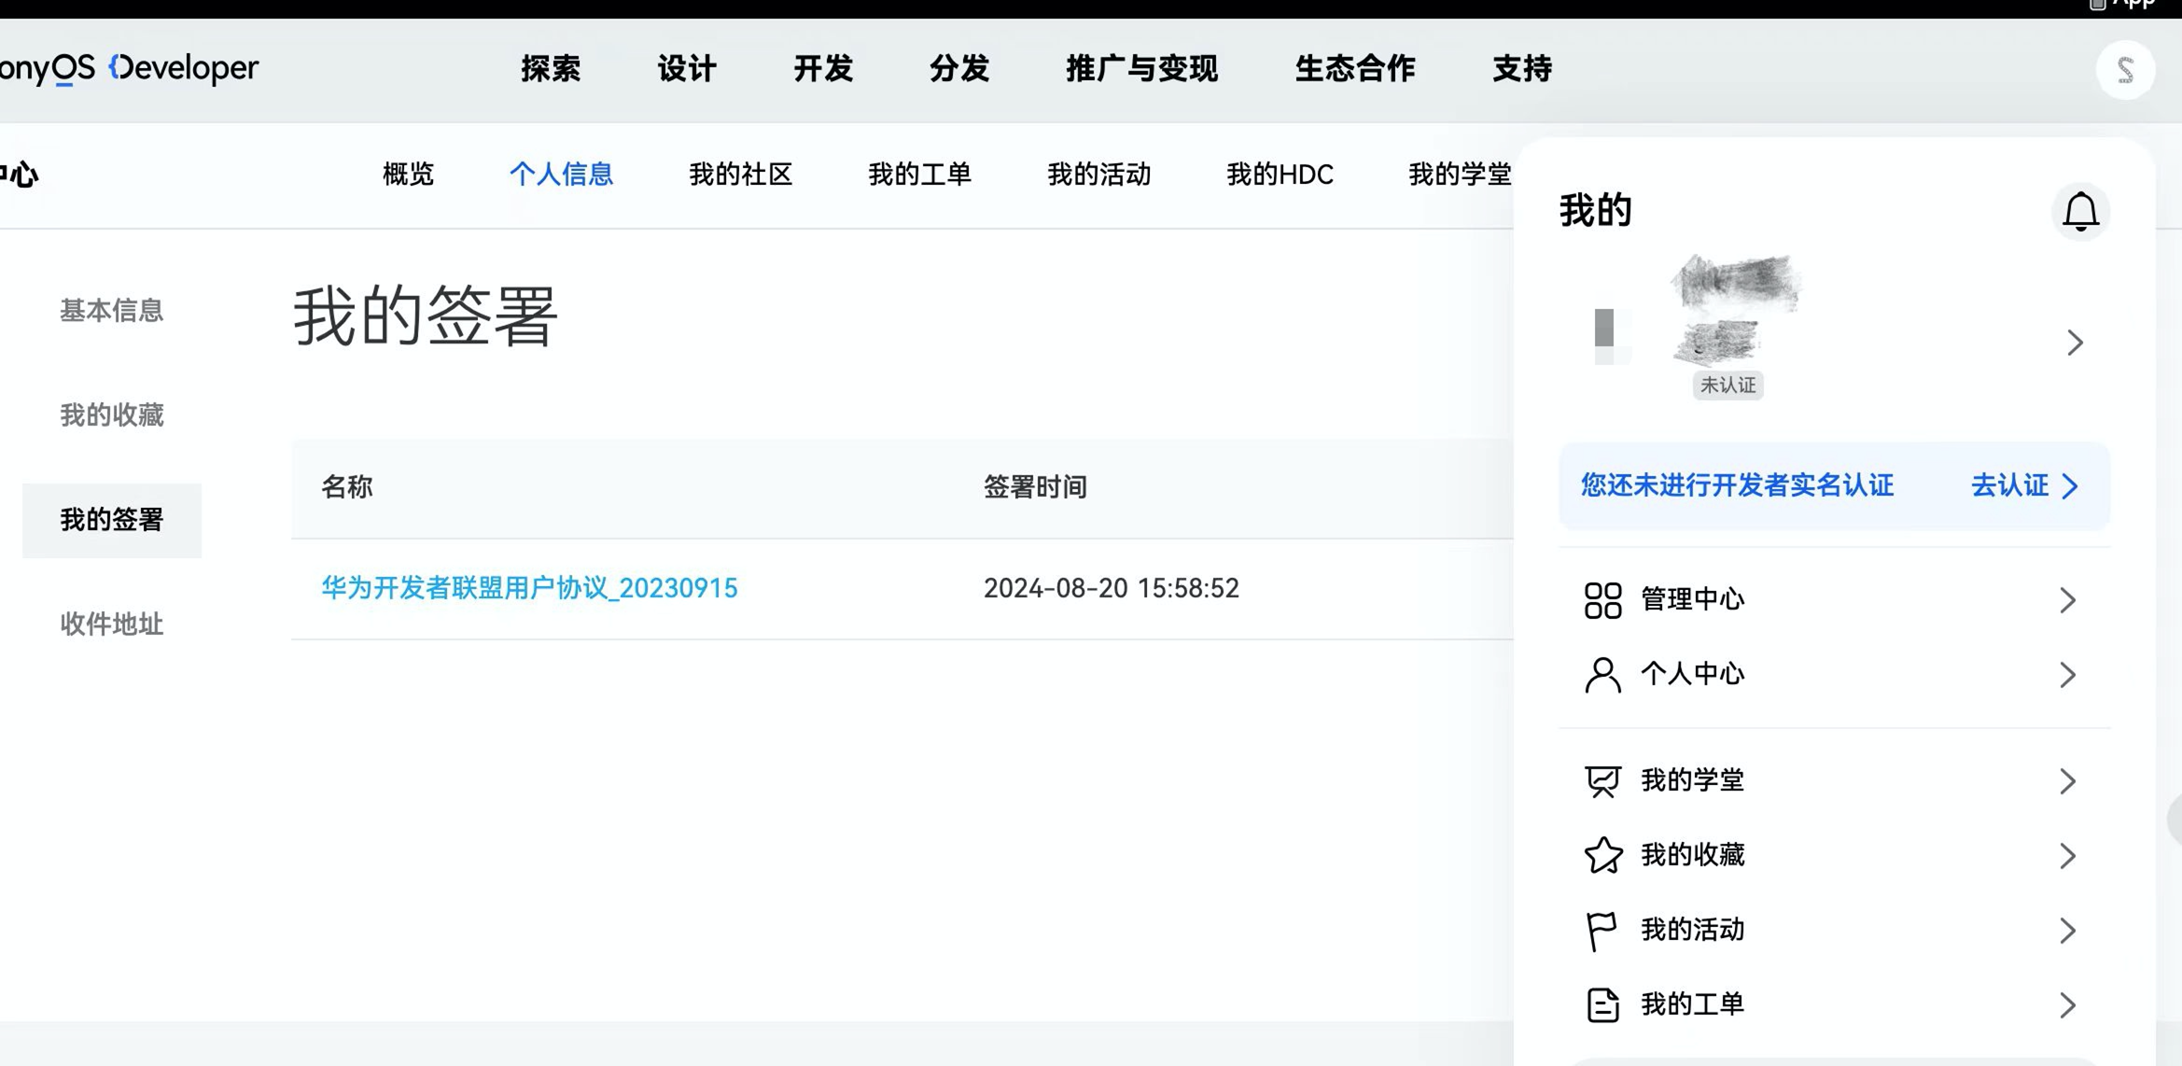Image resolution: width=2182 pixels, height=1066 pixels.
Task: Switch to the 我的HDC tab
Action: click(1280, 175)
